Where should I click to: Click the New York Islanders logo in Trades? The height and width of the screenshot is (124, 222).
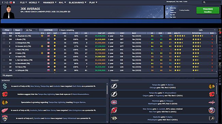[212, 110]
